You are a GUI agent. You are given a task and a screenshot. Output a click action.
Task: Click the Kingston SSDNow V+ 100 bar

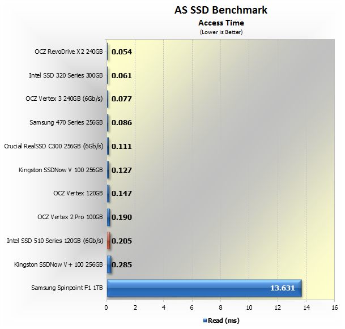point(109,264)
